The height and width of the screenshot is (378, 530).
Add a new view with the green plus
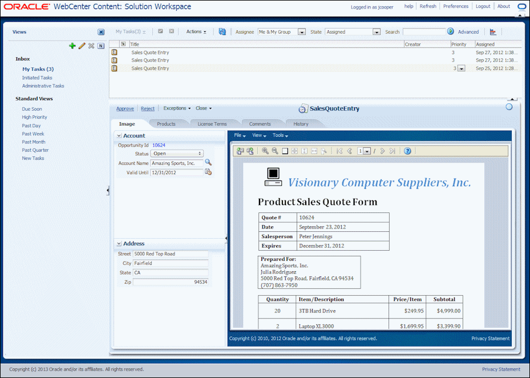coord(72,46)
